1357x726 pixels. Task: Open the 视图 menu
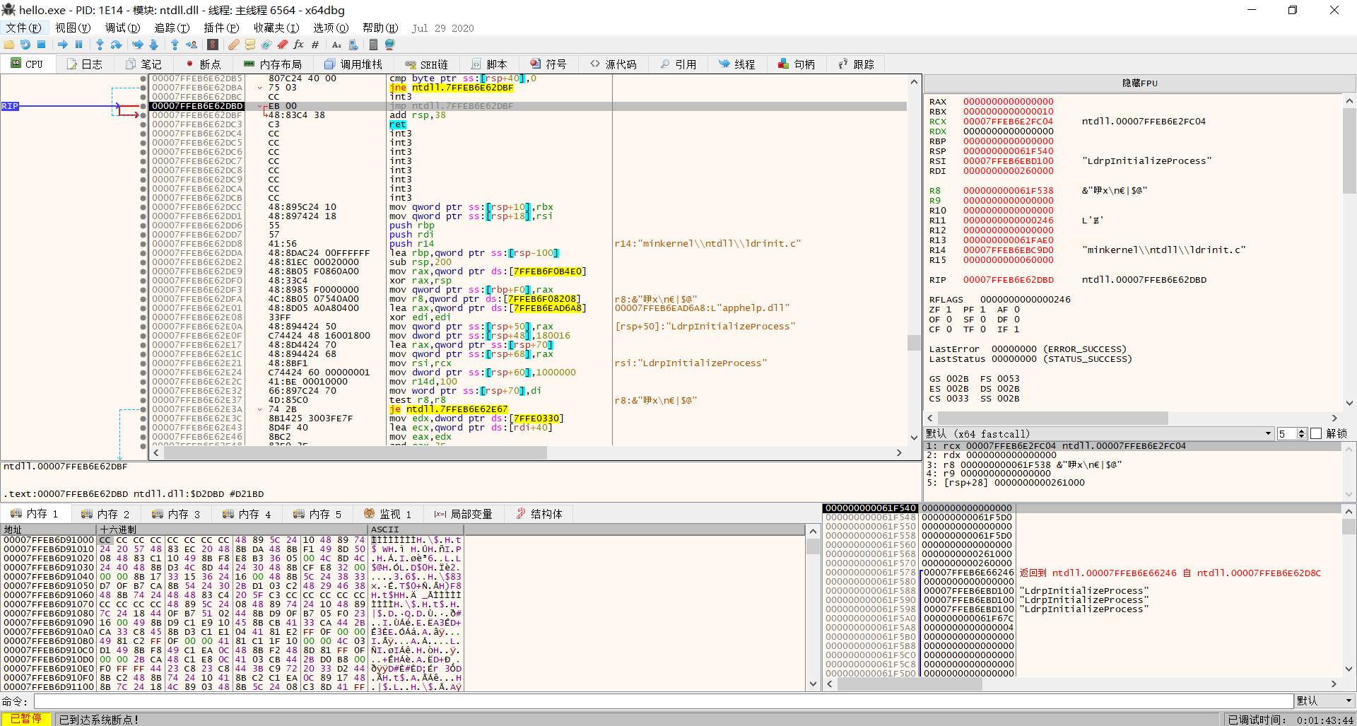(73, 28)
